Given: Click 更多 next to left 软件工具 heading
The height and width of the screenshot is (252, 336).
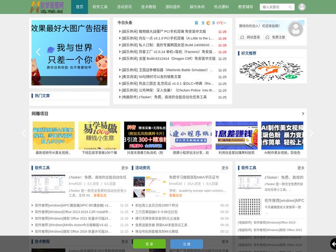Looking at the screenshot, I should (x=125, y=168).
